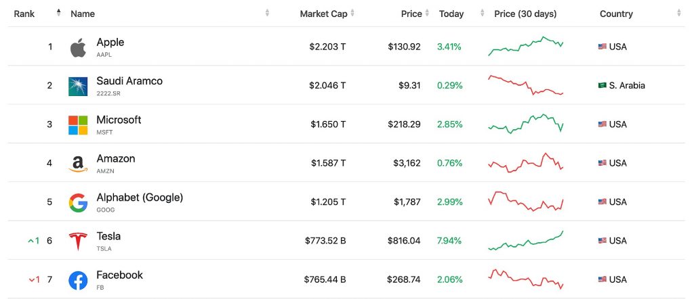Click the Microsoft four-square logo

[x=78, y=125]
